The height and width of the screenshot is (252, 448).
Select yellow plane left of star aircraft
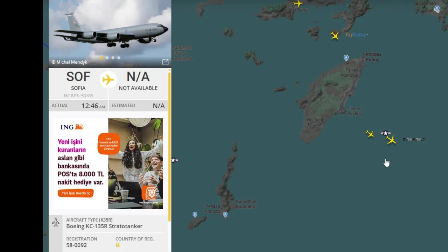tap(370, 134)
